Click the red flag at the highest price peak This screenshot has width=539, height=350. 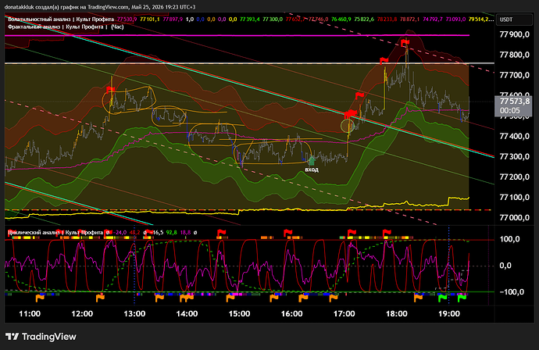click(x=405, y=43)
